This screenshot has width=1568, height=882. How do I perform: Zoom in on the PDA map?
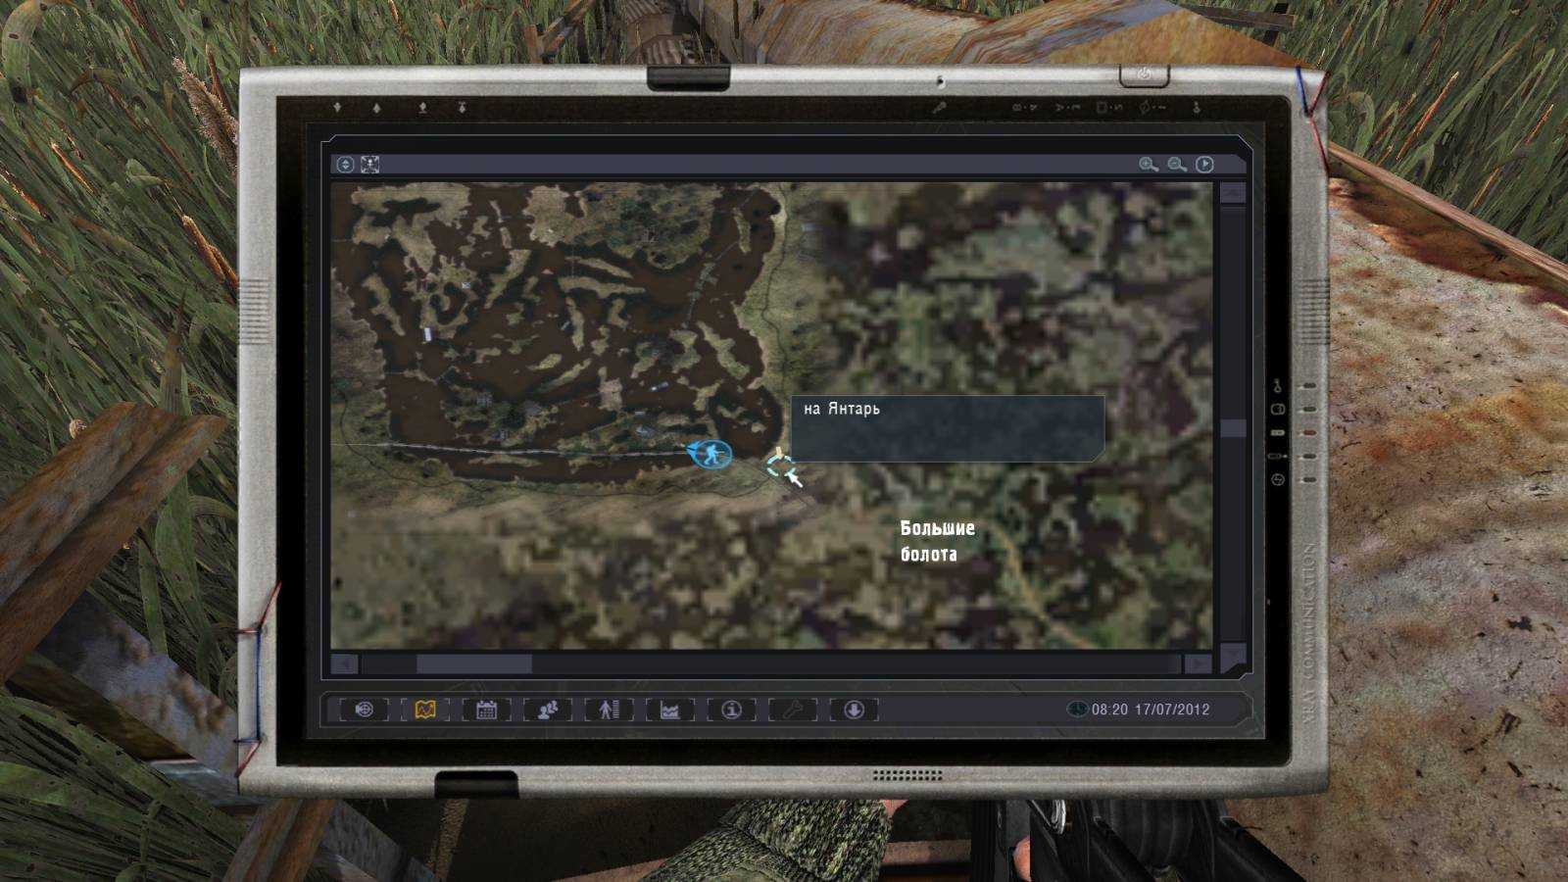click(x=1148, y=165)
